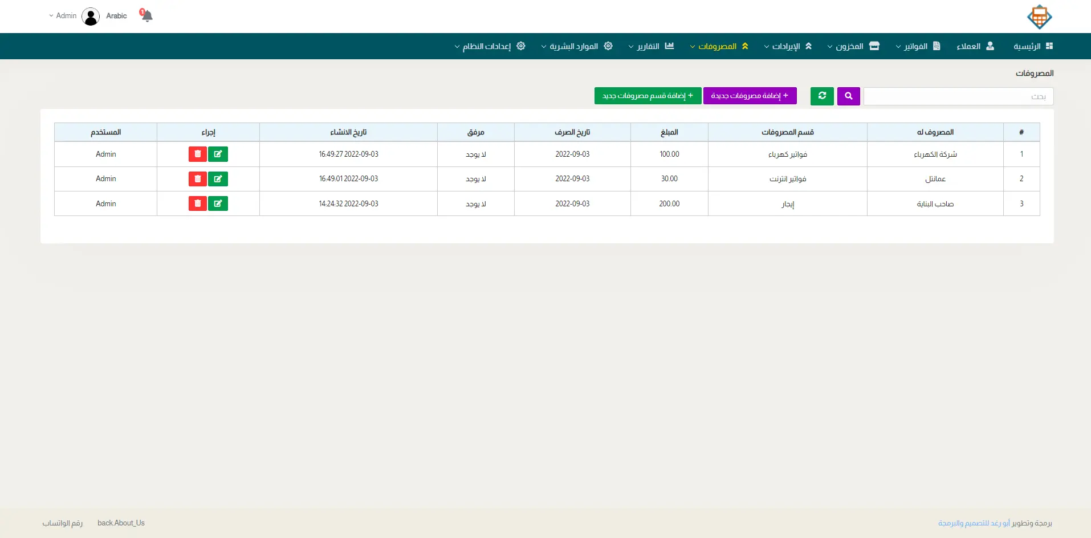Click the notification bell icon
This screenshot has height=538, width=1091.
coord(146,16)
